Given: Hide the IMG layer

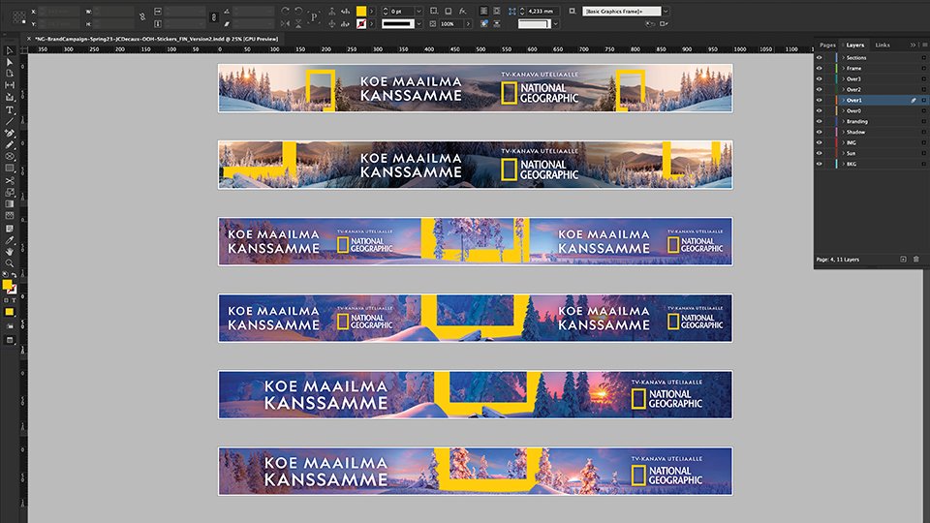Looking at the screenshot, I should (820, 143).
